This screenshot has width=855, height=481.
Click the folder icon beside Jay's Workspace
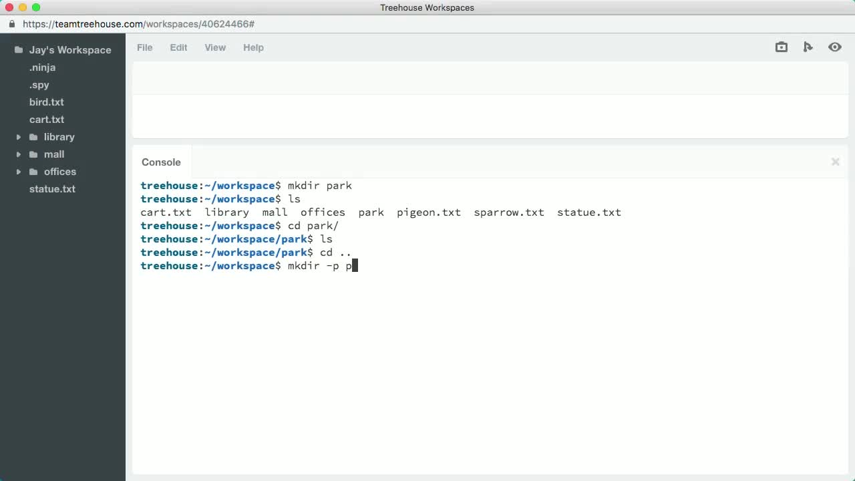pos(18,49)
